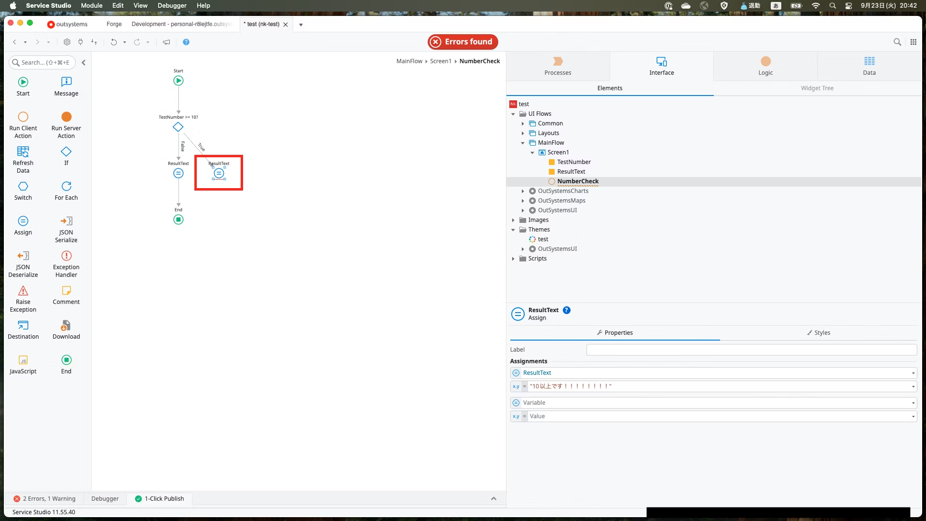Click the Label input field
Screen dimensions: 926x521
751,350
